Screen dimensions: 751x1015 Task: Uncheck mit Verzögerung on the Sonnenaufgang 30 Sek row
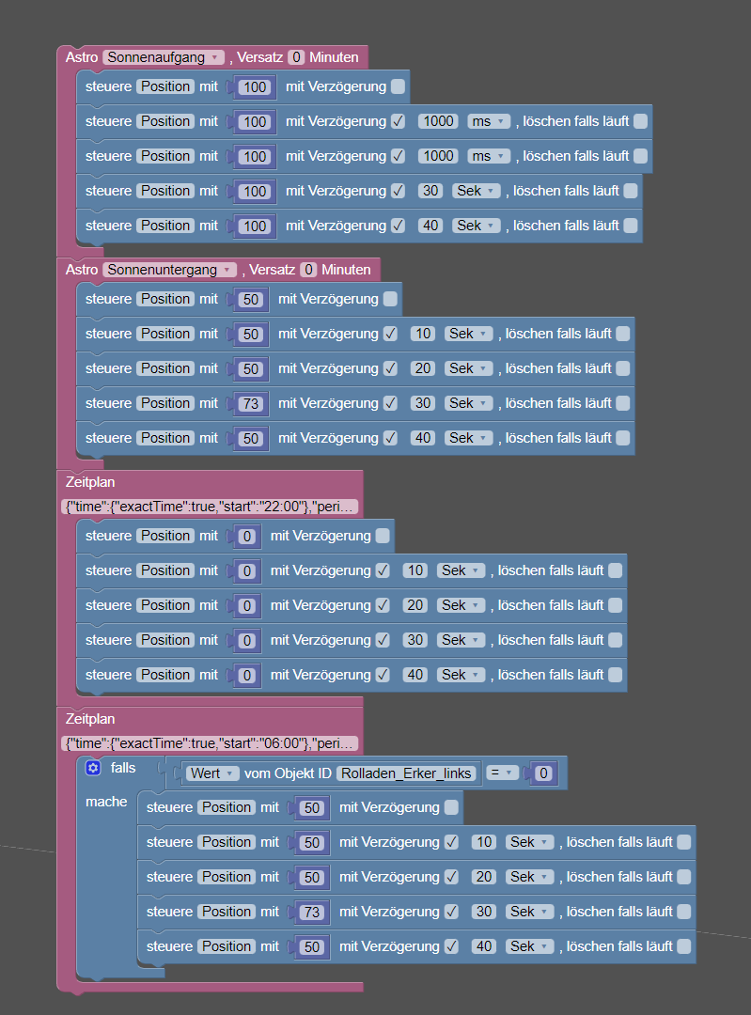click(x=399, y=191)
